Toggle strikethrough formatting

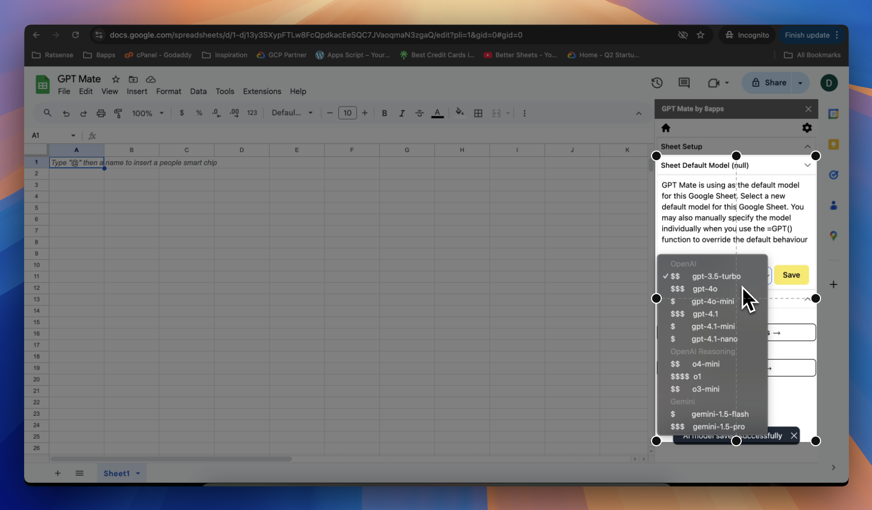click(419, 113)
